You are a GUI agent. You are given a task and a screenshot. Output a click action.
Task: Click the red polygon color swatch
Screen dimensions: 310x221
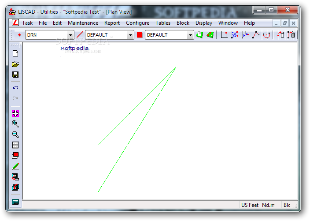pos(140,35)
